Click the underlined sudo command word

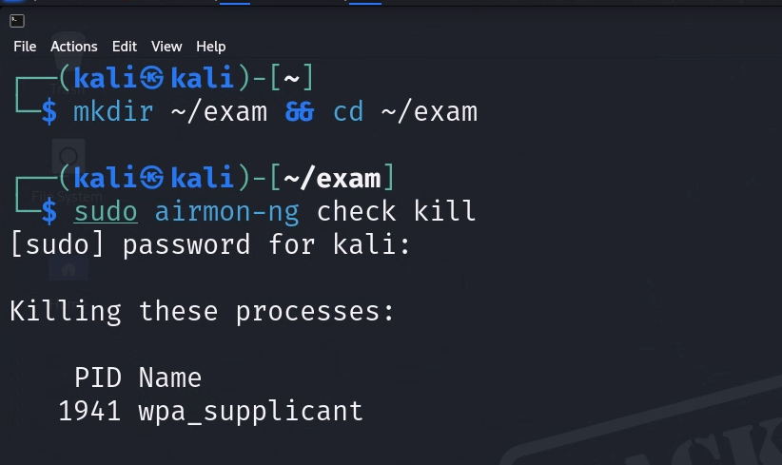[106, 210]
